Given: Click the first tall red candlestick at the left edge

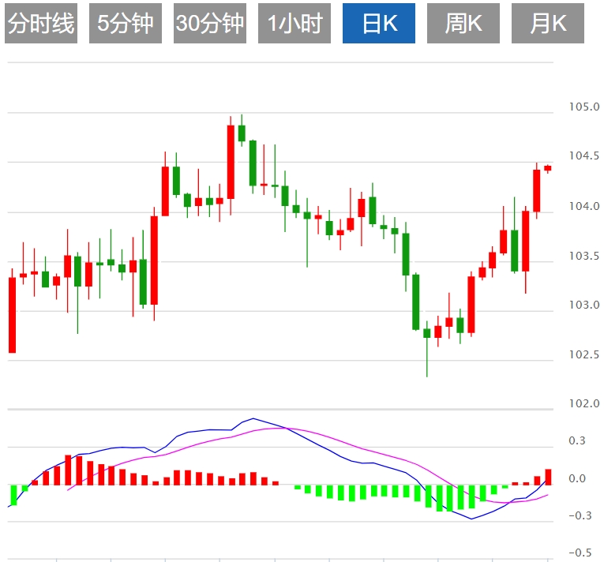Looking at the screenshot, I should pos(13,315).
